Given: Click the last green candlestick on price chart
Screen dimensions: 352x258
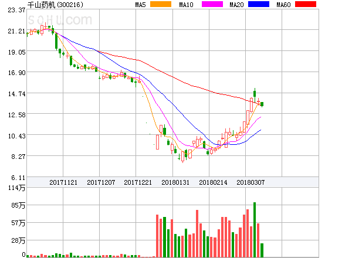Looking at the screenshot, I should [262, 104].
